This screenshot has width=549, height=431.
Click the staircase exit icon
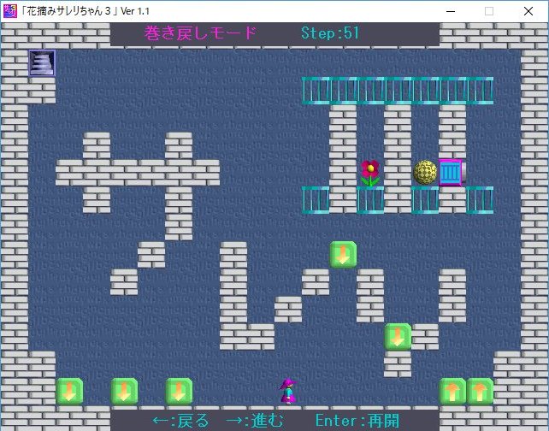(x=42, y=62)
